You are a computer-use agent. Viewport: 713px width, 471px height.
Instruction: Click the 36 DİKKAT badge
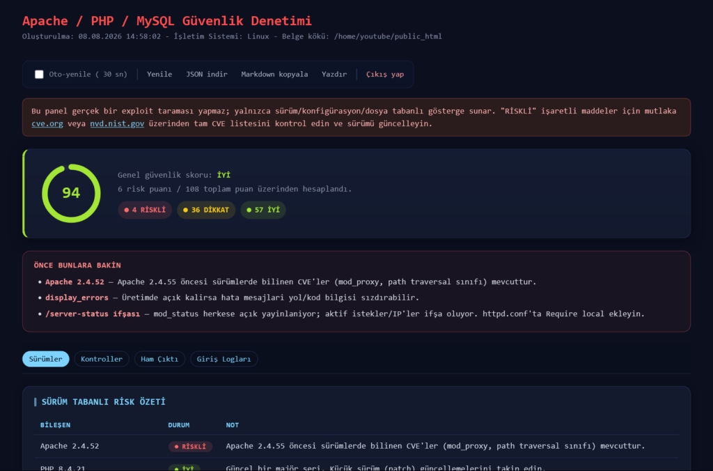click(205, 210)
